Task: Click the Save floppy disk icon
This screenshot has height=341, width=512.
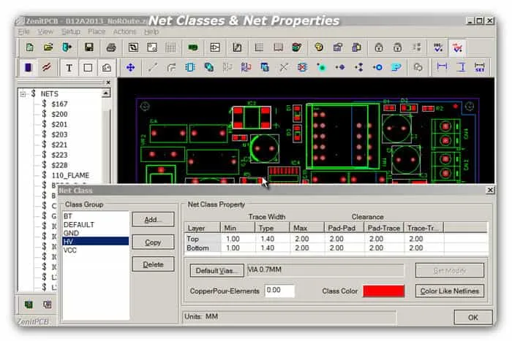Action: (x=89, y=47)
